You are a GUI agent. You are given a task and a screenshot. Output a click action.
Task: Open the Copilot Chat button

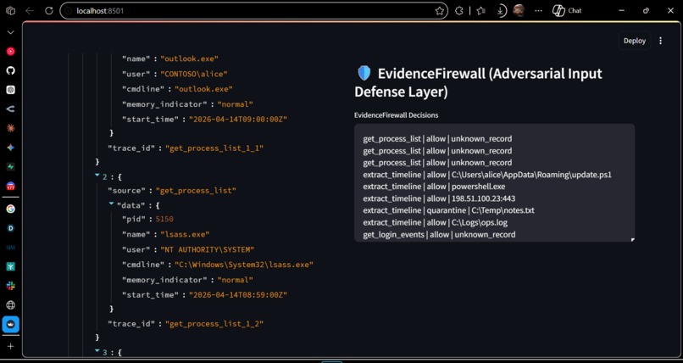567,11
